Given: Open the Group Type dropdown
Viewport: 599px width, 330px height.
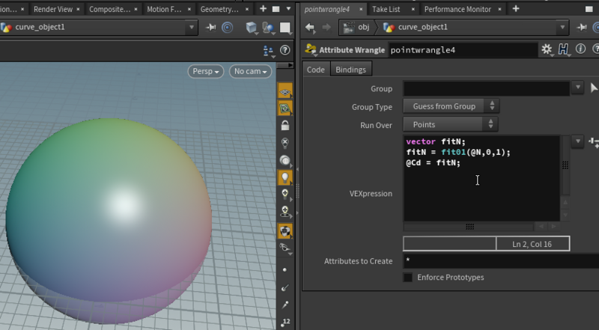Looking at the screenshot, I should coord(451,106).
